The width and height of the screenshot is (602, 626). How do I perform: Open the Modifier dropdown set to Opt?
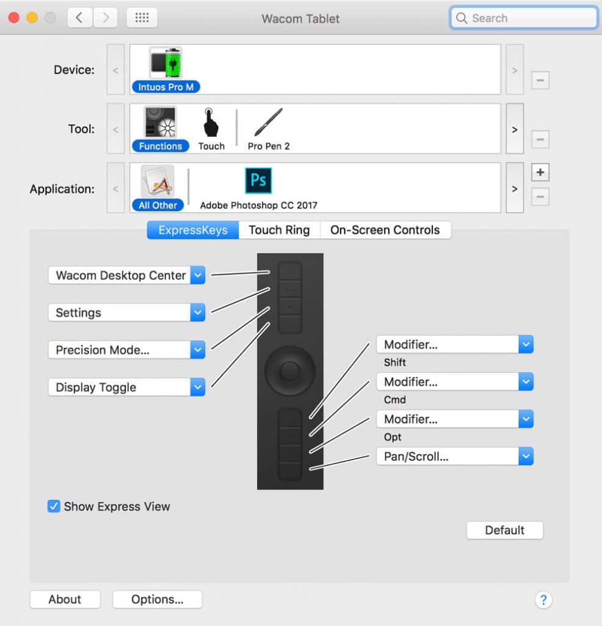(455, 419)
